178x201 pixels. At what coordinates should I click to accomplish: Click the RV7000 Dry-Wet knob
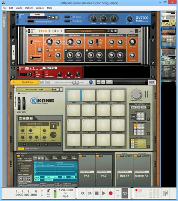pos(130,19)
